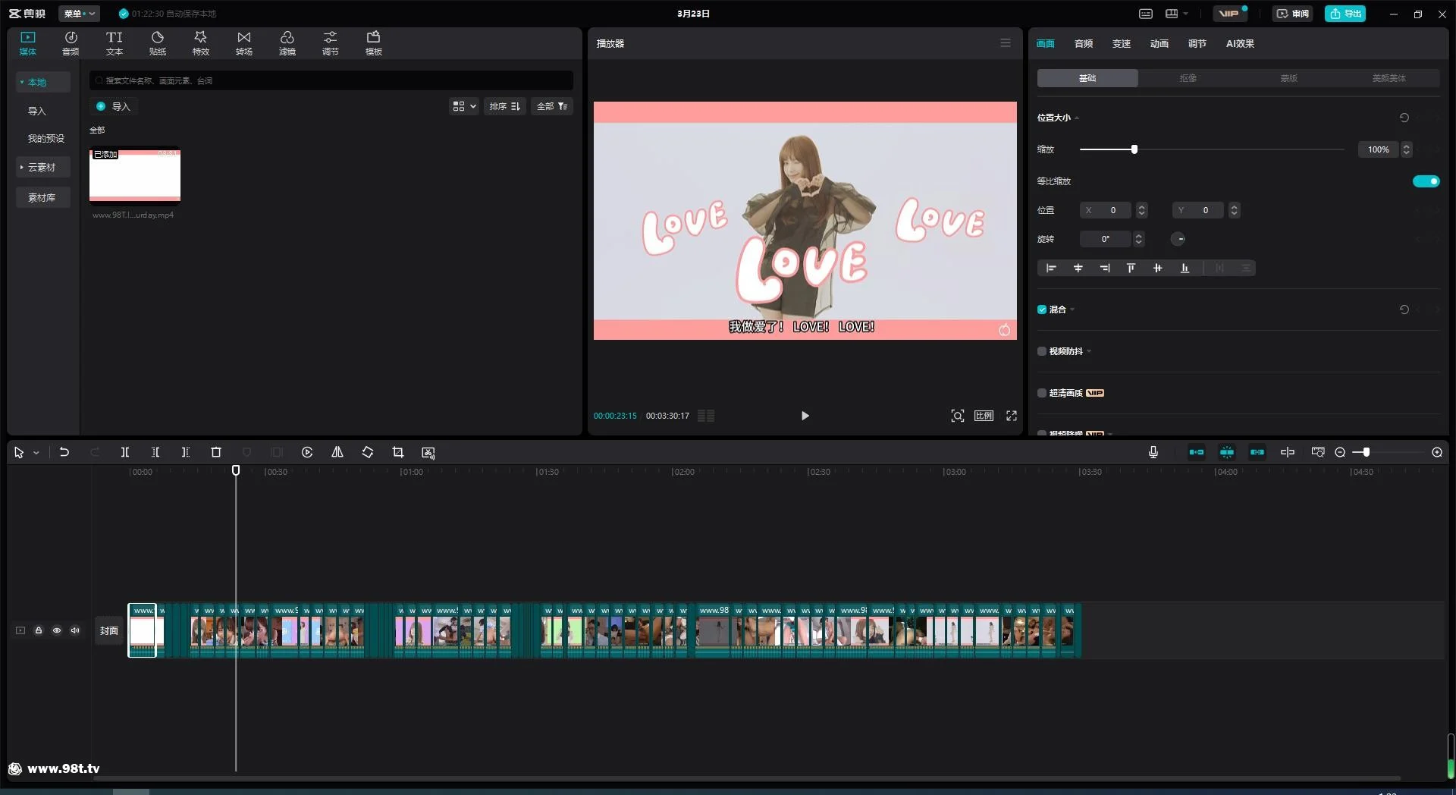The image size is (1456, 795).
Task: Click the 比例 aspect ratio button
Action: tap(984, 416)
